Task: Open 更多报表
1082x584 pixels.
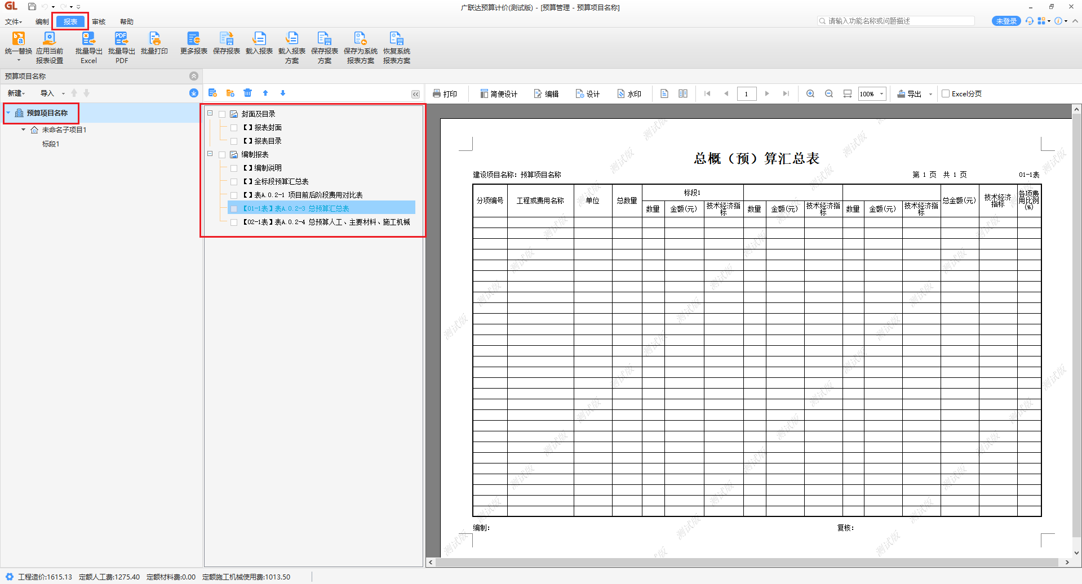Action: point(194,43)
